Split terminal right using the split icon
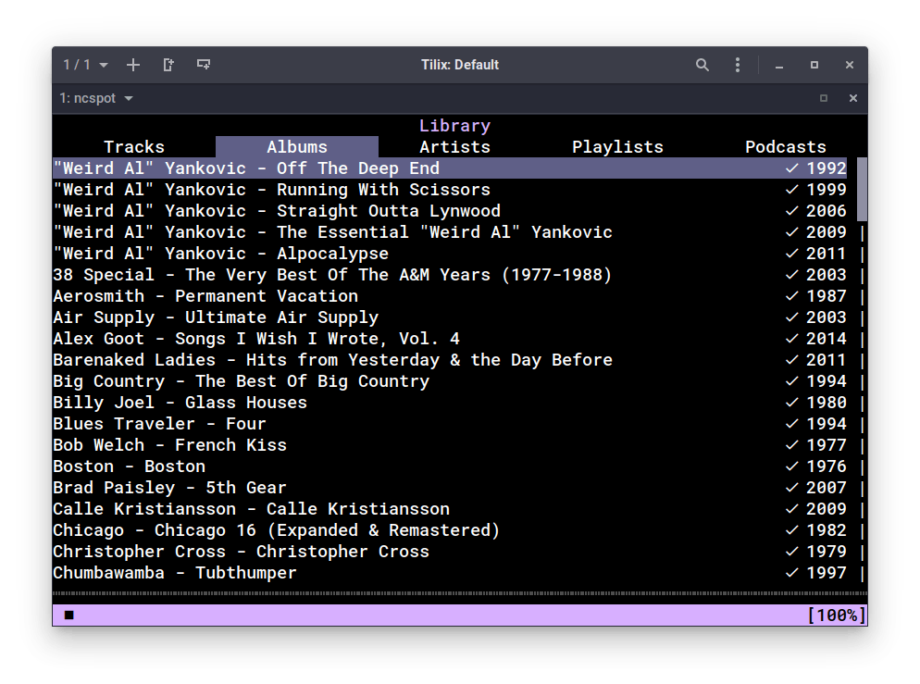 click(x=168, y=65)
